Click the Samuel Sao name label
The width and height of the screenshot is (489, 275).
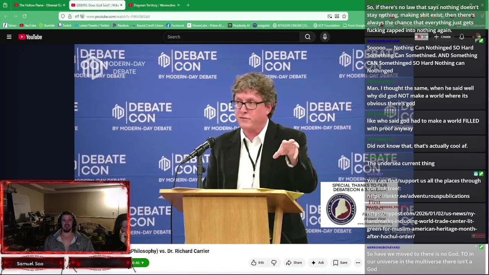click(30, 264)
